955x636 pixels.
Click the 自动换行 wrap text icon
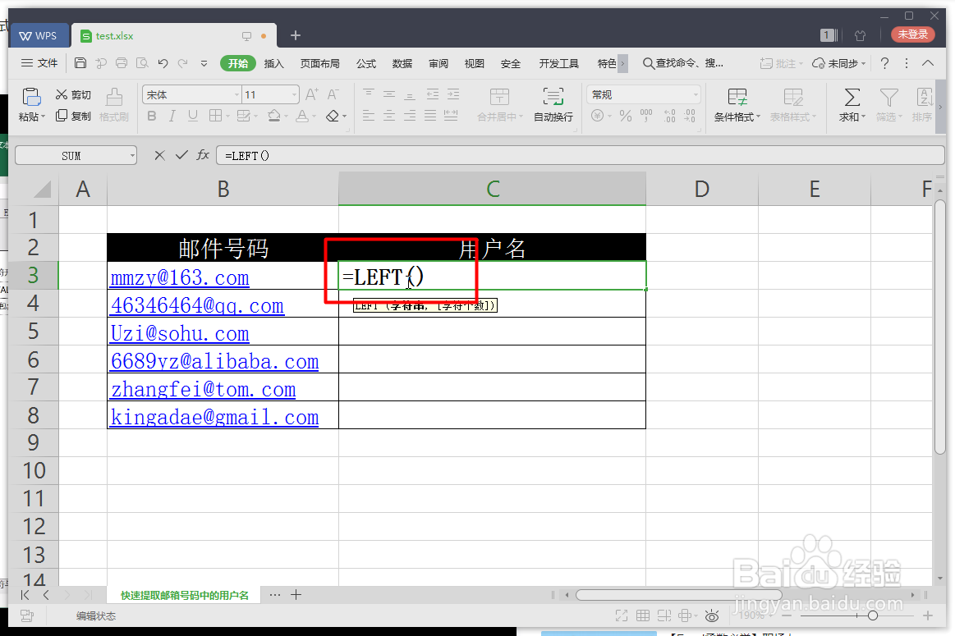553,97
